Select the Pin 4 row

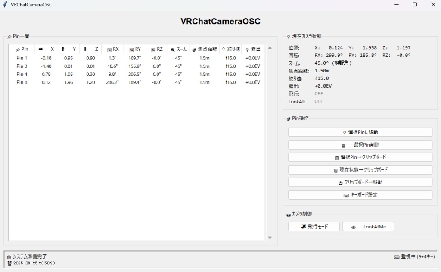click(x=137, y=74)
